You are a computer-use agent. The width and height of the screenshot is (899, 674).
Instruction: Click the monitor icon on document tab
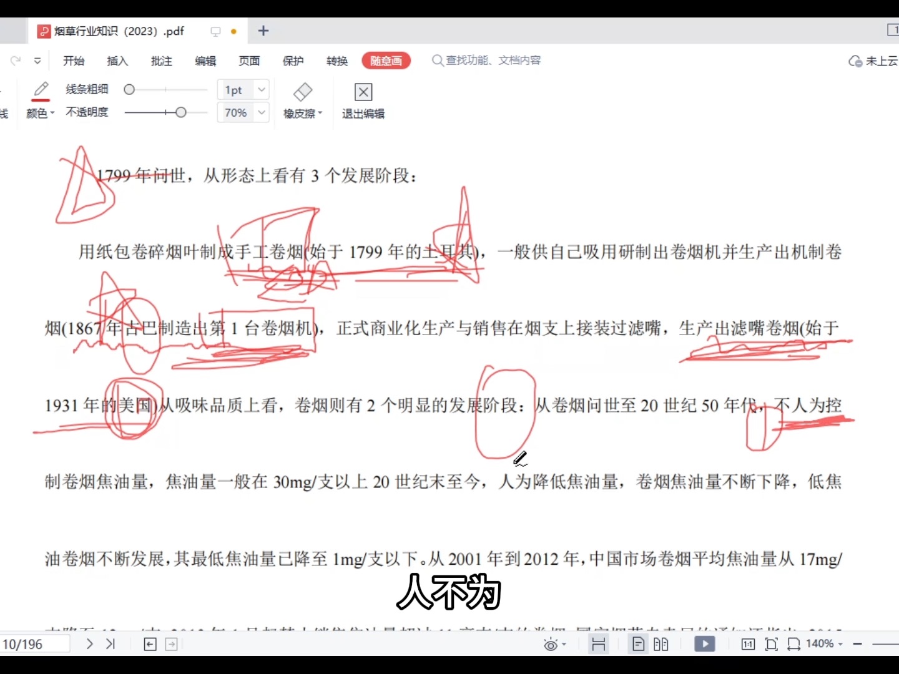215,31
